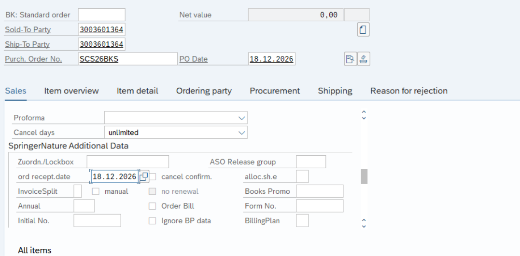Image resolution: width=520 pixels, height=256 pixels.
Task: Toggle the cancel confirm. checkbox
Action: (153, 176)
